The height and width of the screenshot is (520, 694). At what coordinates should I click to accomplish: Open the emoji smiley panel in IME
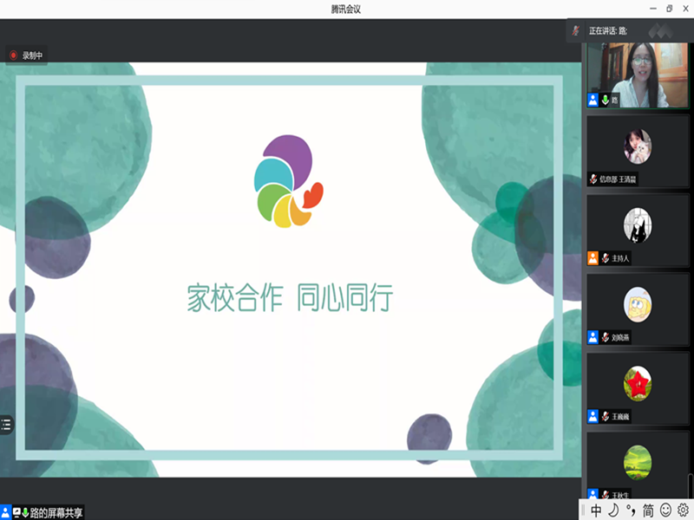point(666,510)
